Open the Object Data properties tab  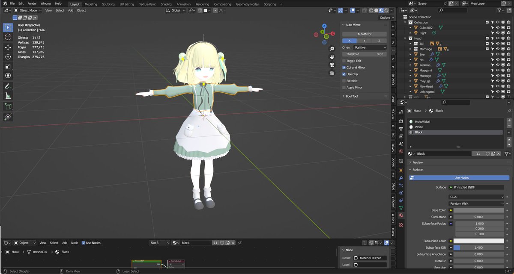point(401,208)
